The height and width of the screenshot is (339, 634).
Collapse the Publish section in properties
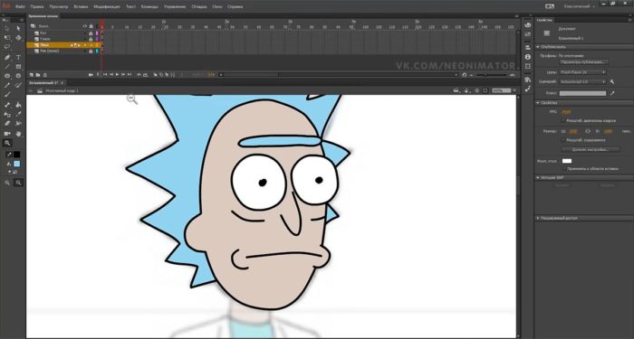[538, 47]
